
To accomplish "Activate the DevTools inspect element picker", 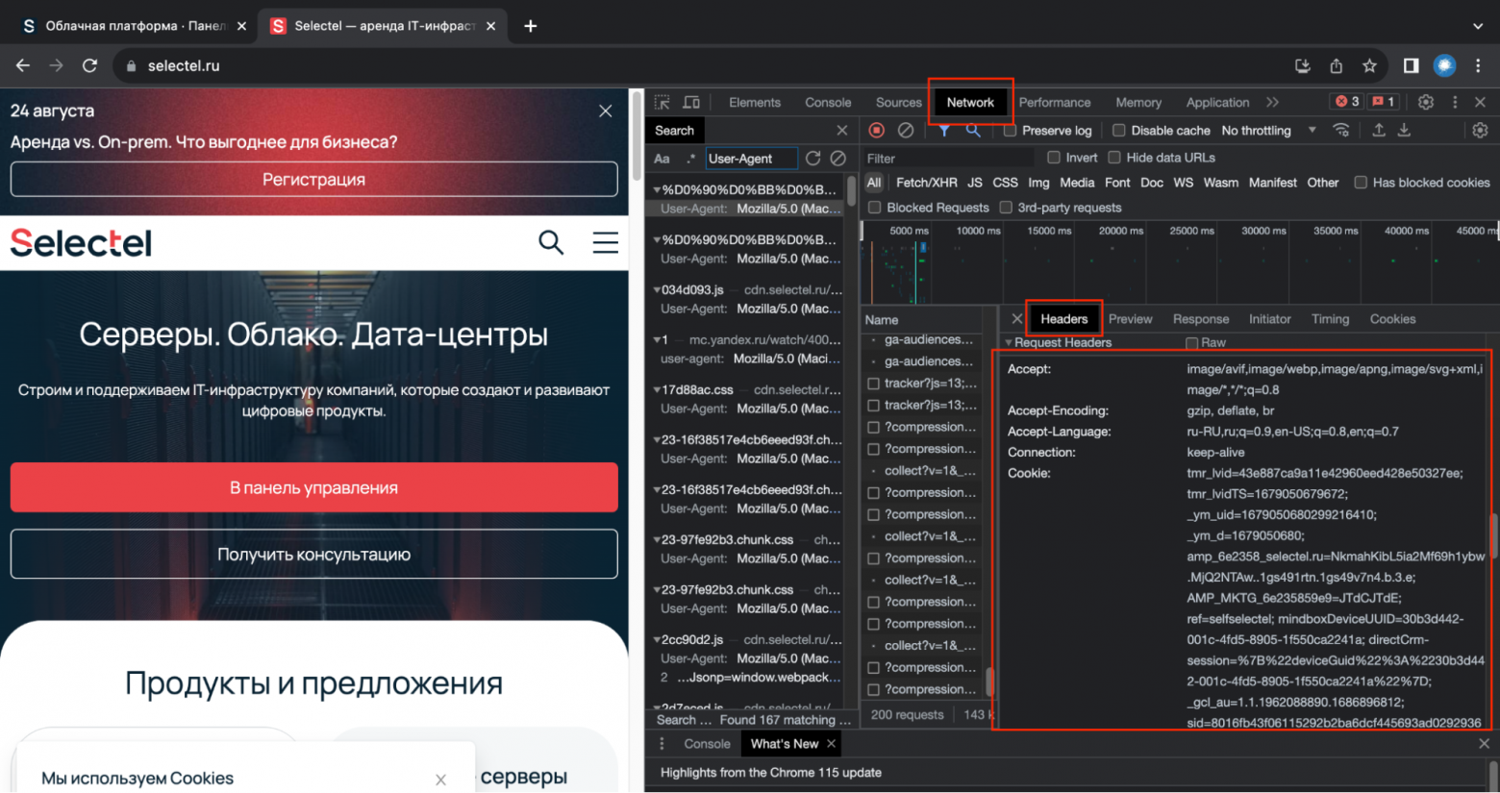I will [662, 102].
